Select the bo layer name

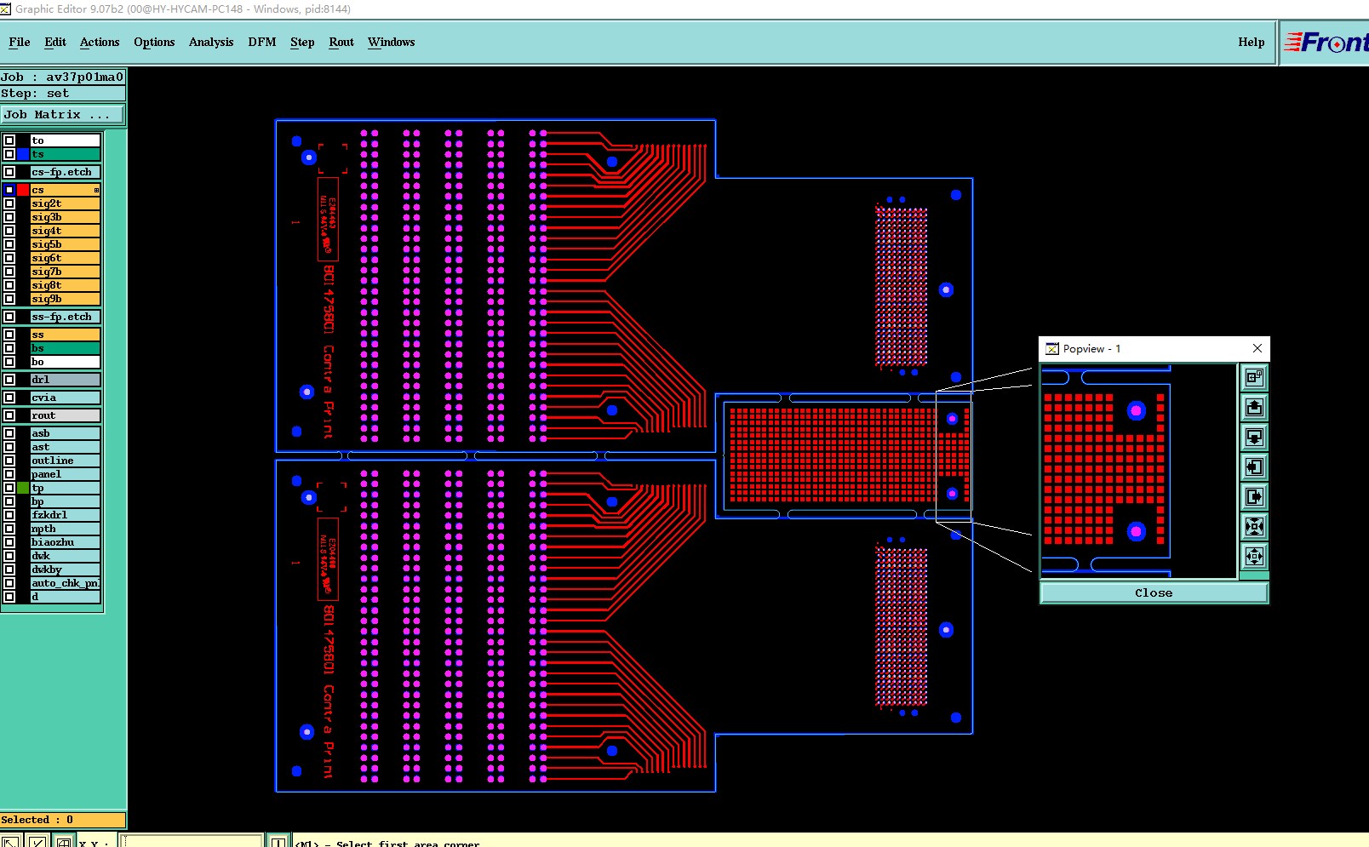[x=66, y=362]
